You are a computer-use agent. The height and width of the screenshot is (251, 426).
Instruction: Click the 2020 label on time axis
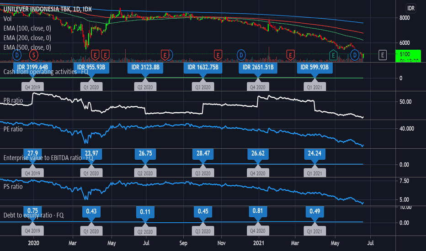pyautogui.click(x=33, y=243)
